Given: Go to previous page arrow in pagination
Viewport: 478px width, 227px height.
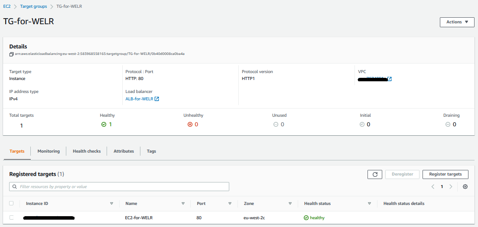Looking at the screenshot, I should tap(433, 187).
